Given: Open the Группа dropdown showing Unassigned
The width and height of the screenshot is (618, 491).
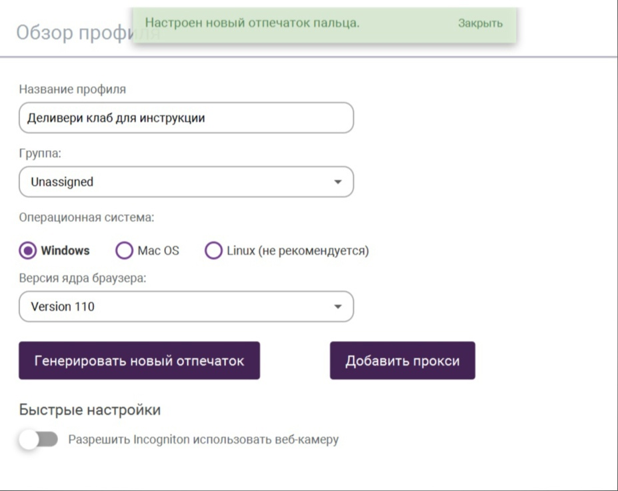Looking at the screenshot, I should point(186,182).
